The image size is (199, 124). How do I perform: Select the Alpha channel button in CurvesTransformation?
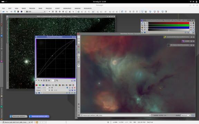click(x=53, y=85)
